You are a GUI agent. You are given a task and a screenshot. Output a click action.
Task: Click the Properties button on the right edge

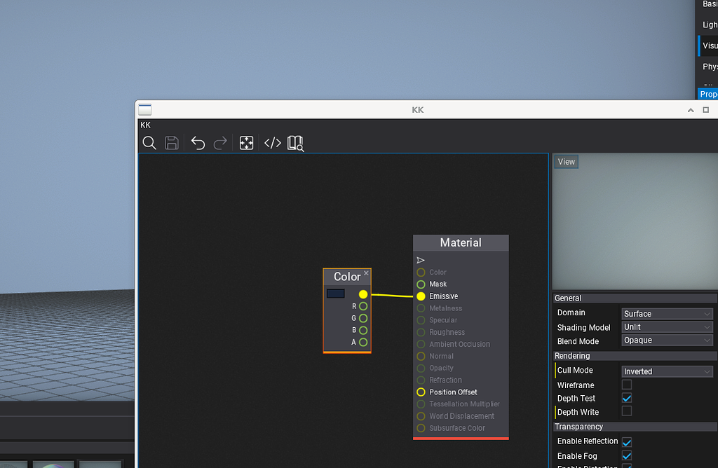pyautogui.click(x=708, y=93)
